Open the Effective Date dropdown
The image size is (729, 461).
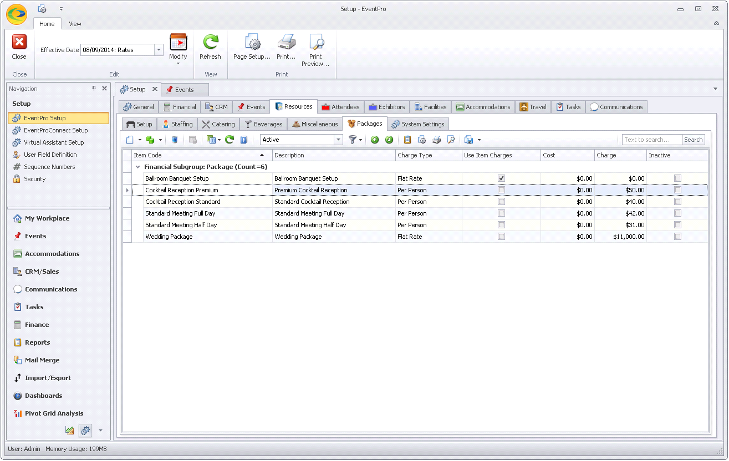click(159, 50)
